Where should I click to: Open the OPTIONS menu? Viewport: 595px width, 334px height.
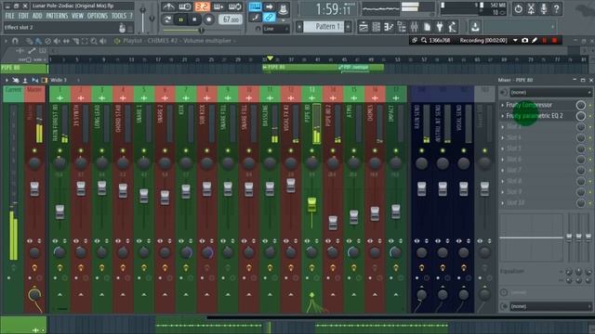pyautogui.click(x=98, y=16)
